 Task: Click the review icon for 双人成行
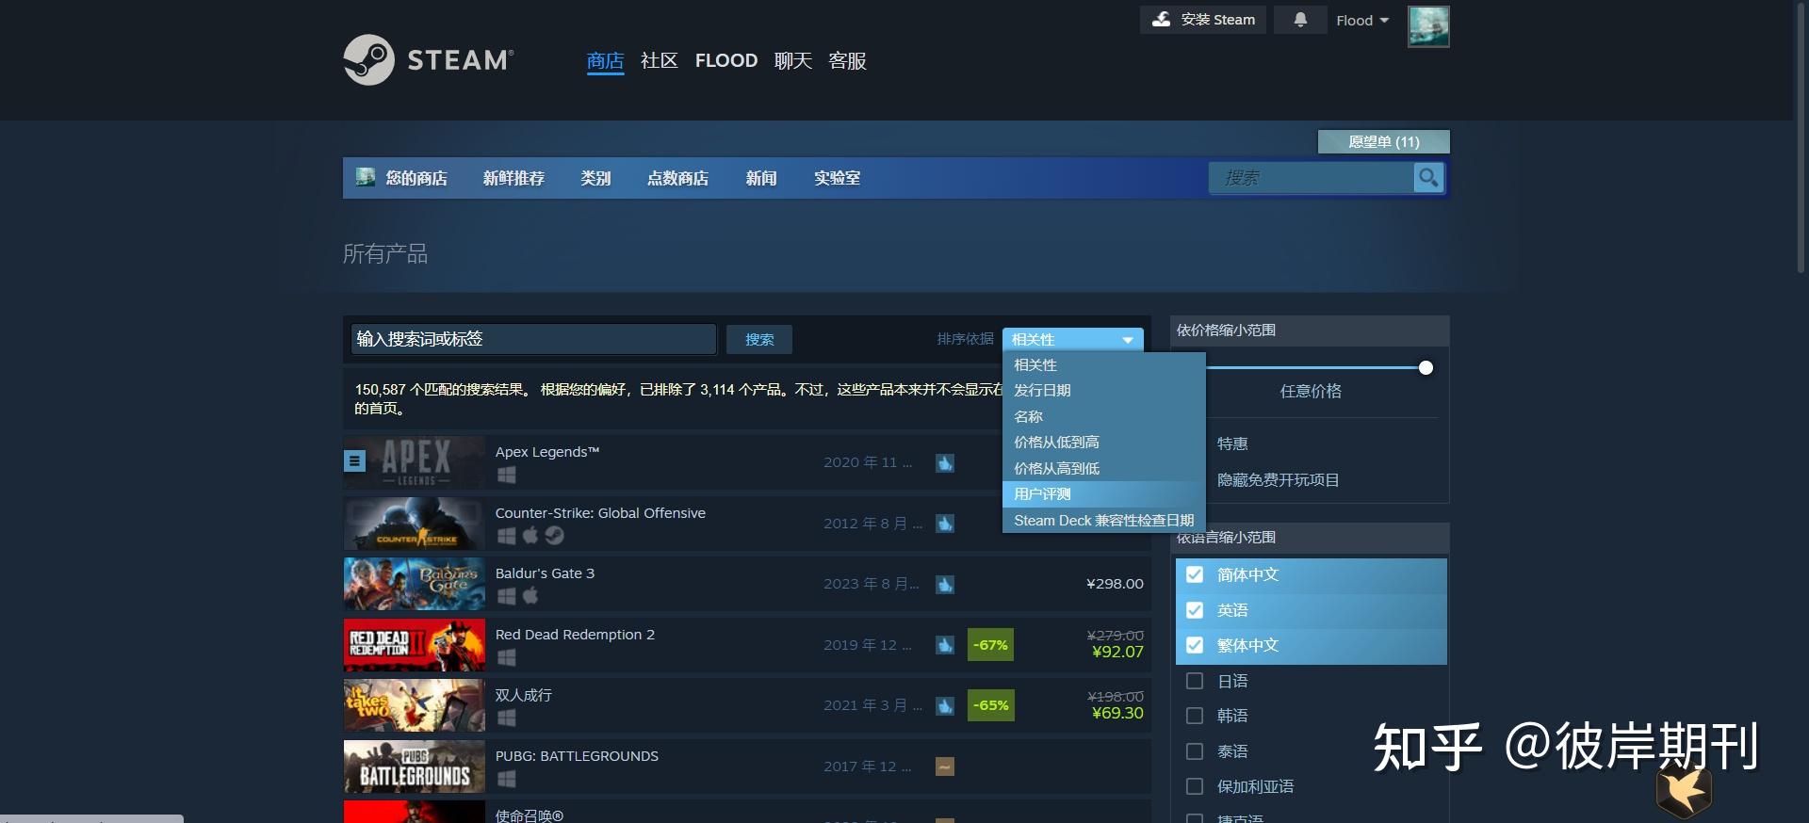point(945,705)
